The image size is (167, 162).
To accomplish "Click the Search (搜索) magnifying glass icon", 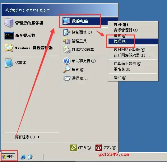I will pyautogui.click(x=67, y=69).
